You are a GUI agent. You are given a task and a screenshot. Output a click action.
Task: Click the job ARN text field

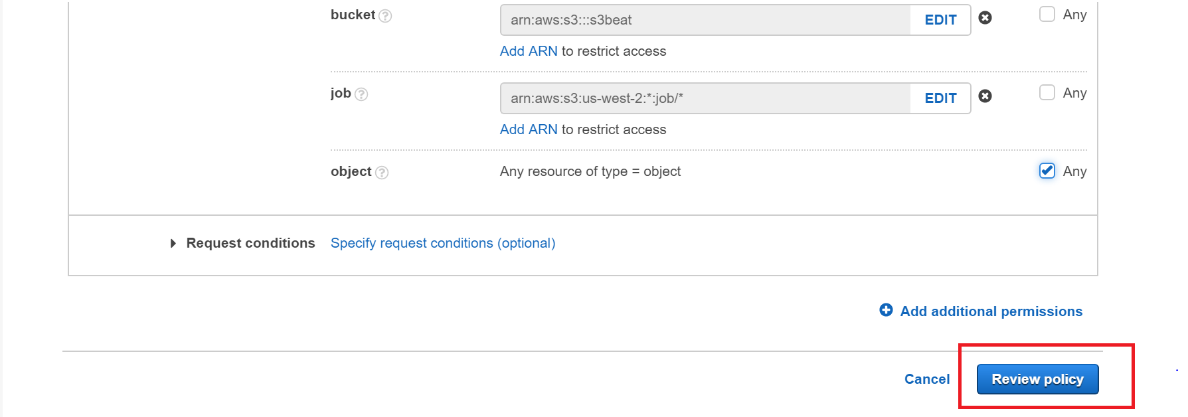point(704,98)
